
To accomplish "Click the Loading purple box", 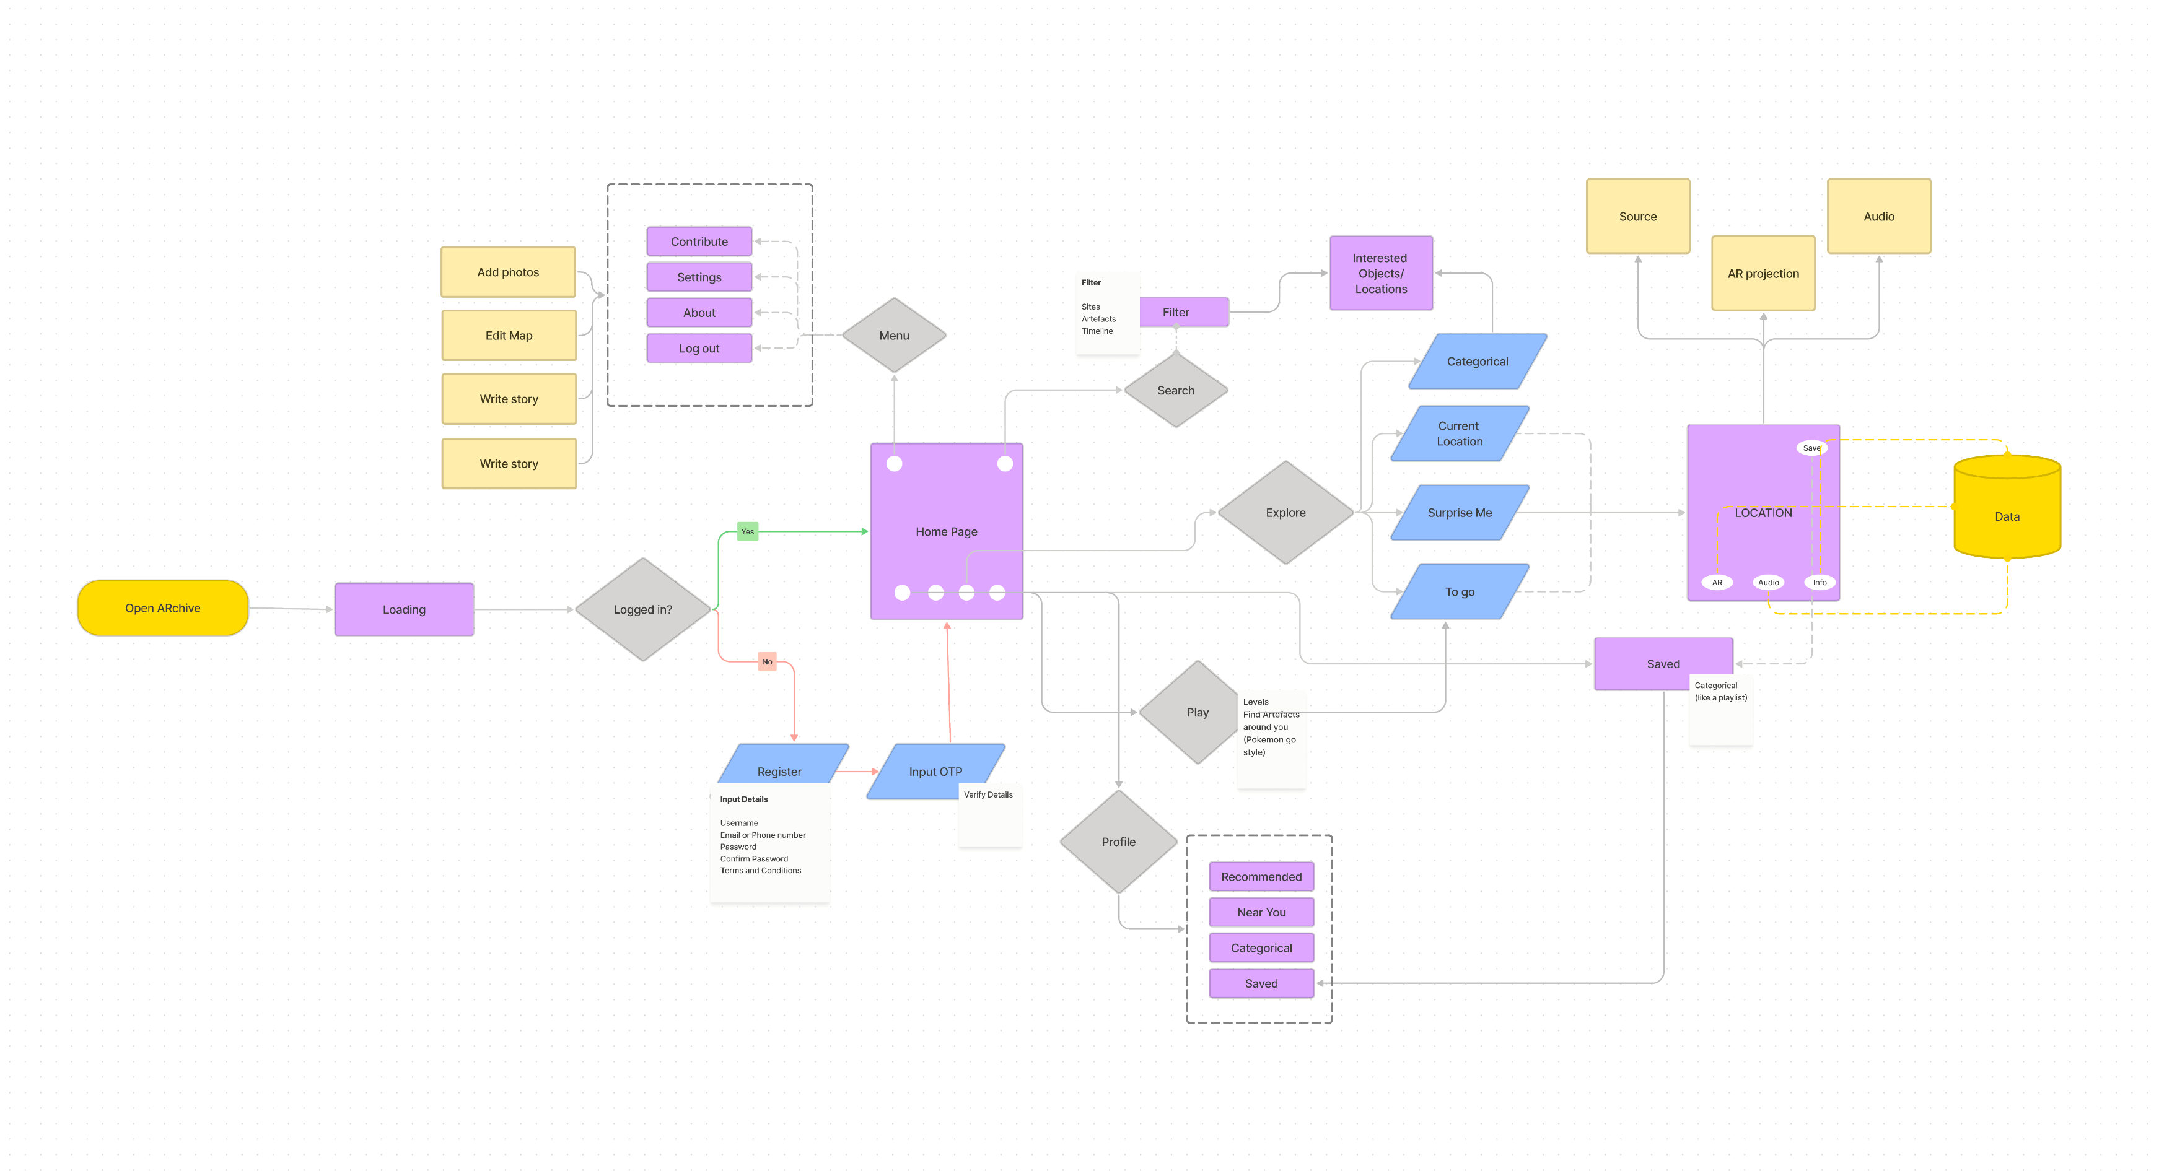I will [x=404, y=610].
